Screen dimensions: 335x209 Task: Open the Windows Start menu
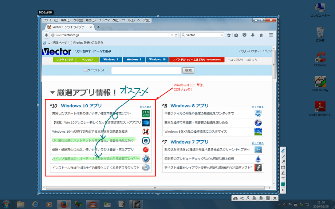point(6,204)
